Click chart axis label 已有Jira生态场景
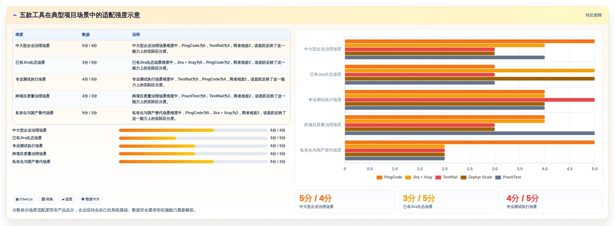615x226 pixels. coord(325,74)
